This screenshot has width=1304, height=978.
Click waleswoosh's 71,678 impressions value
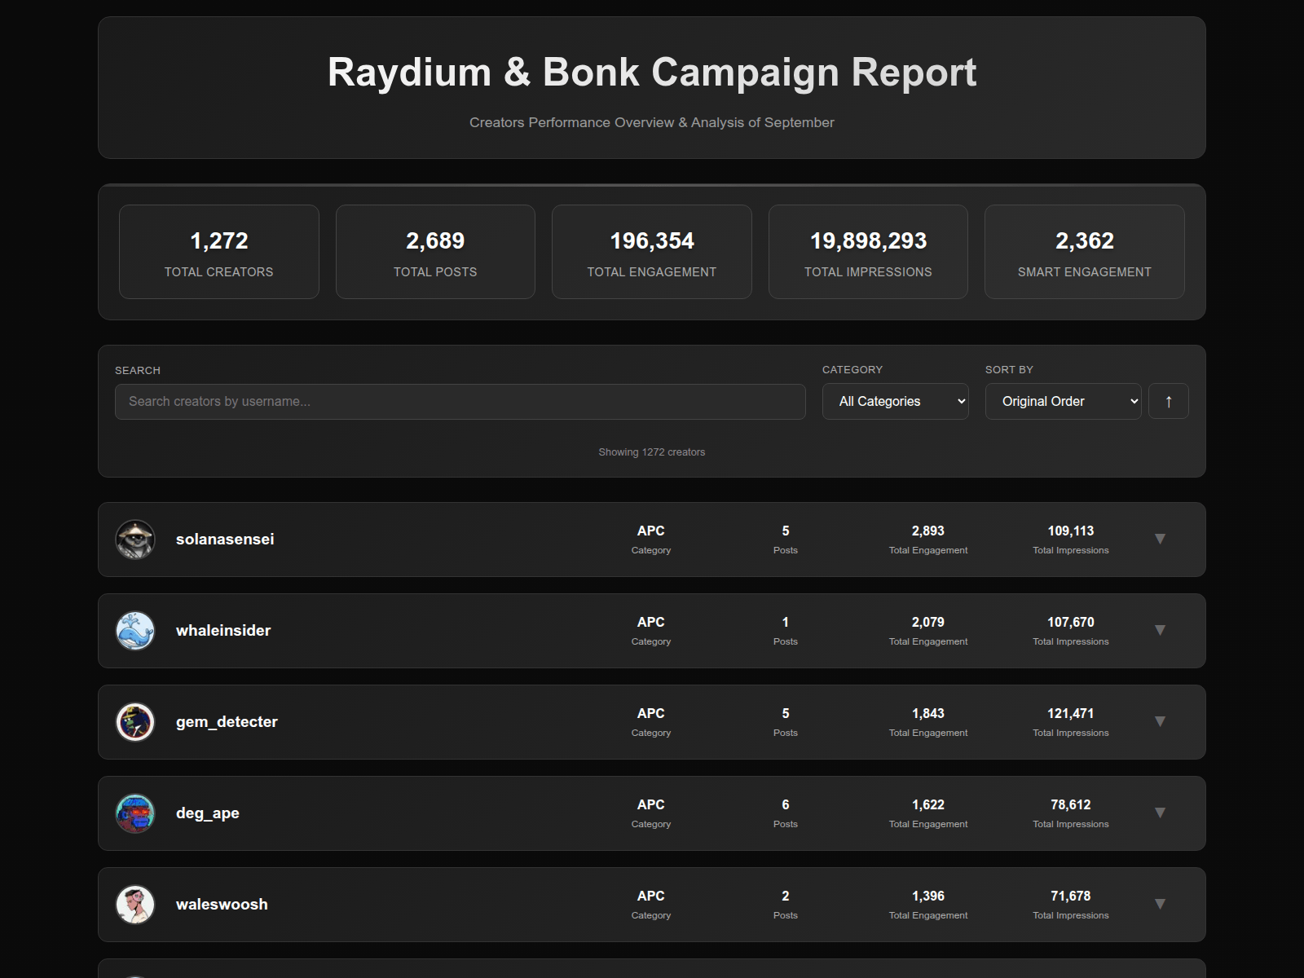pos(1071,896)
